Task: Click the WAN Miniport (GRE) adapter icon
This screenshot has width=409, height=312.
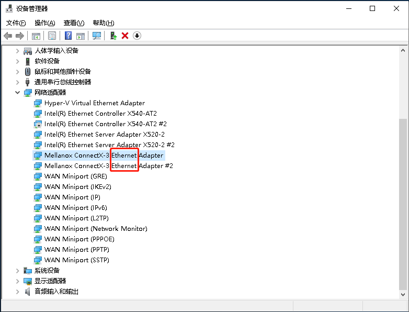Action: (x=38, y=176)
